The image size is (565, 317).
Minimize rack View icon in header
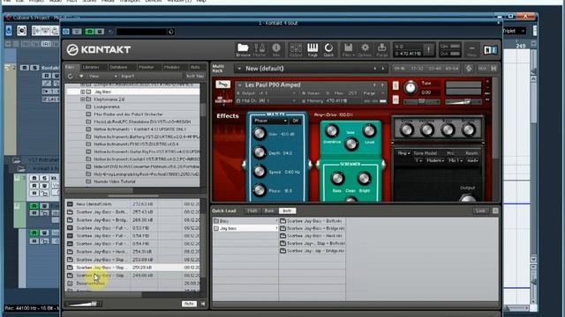(471, 50)
